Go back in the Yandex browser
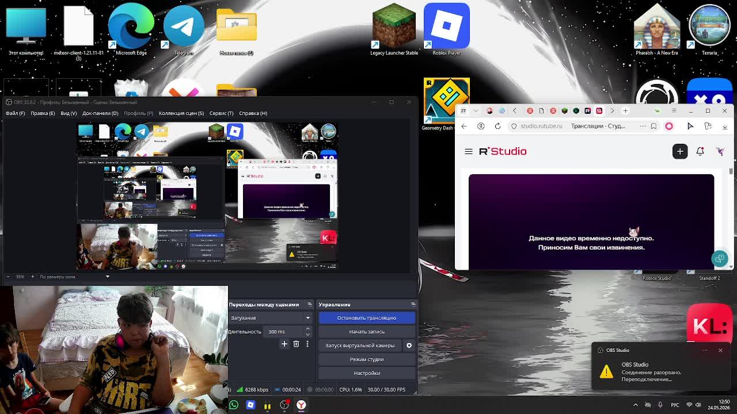The width and height of the screenshot is (737, 414). (x=464, y=126)
